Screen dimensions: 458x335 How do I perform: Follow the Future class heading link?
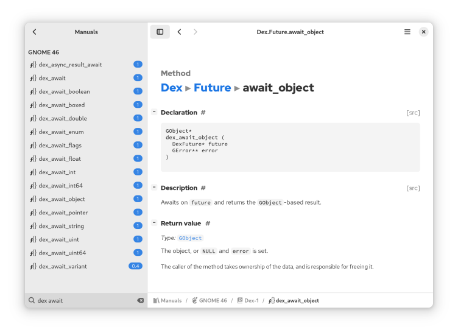(x=212, y=88)
